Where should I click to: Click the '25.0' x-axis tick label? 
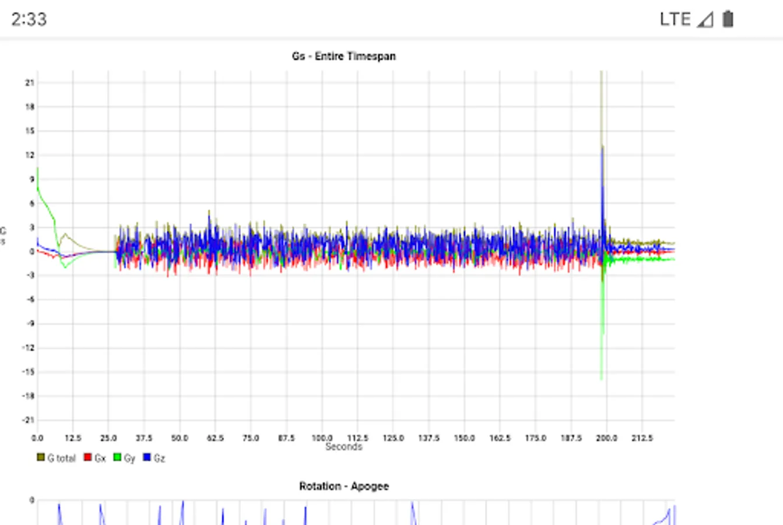[x=108, y=438]
